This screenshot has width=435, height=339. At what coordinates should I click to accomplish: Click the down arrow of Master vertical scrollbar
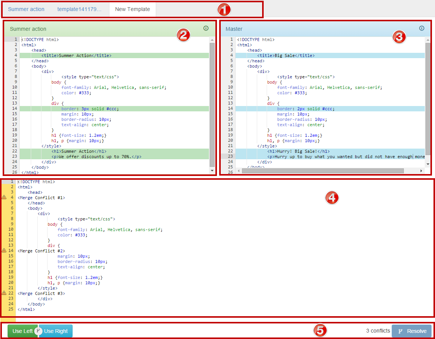point(428,164)
